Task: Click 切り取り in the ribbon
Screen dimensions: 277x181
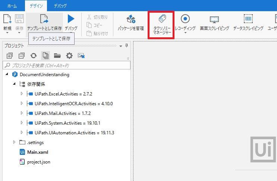Action: pos(97,17)
